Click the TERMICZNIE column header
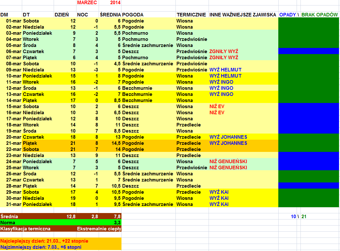Viewport: 340px width, 251px height. [191, 15]
